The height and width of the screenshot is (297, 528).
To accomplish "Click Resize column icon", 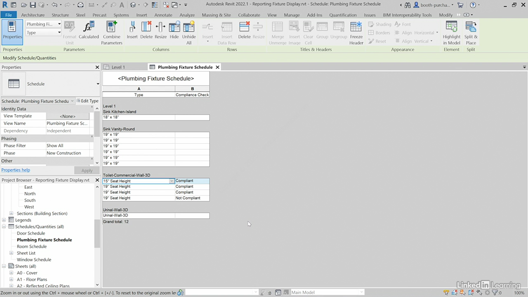I will (160, 30).
